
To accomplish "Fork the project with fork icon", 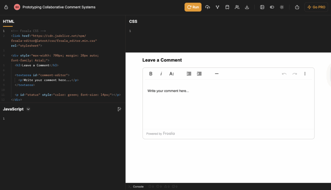I will pos(218,7).
